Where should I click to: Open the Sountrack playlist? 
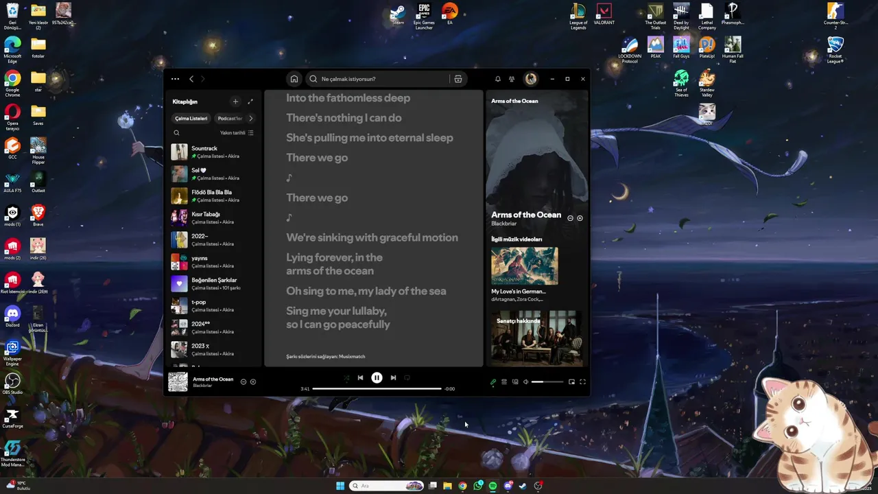coord(213,152)
